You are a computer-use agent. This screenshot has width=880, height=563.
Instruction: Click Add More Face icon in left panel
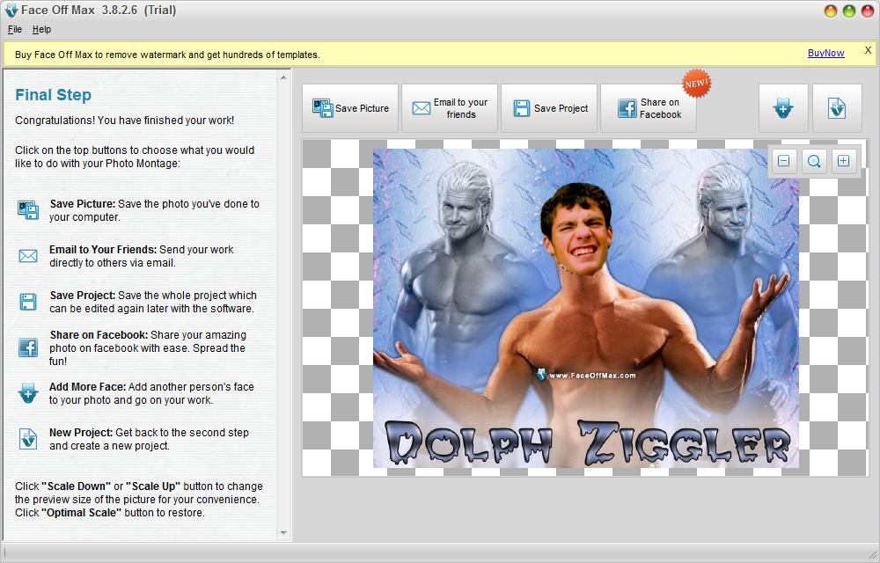click(x=28, y=393)
